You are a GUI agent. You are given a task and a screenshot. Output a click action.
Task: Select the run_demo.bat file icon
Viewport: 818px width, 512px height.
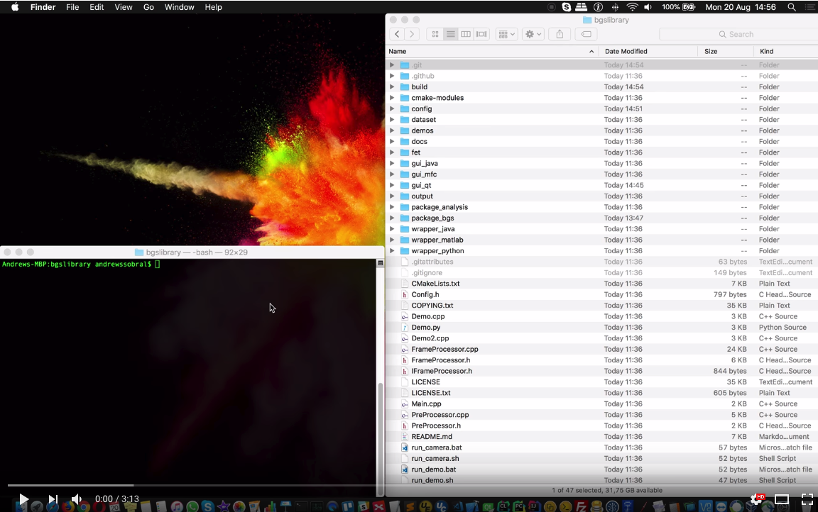pos(404,470)
